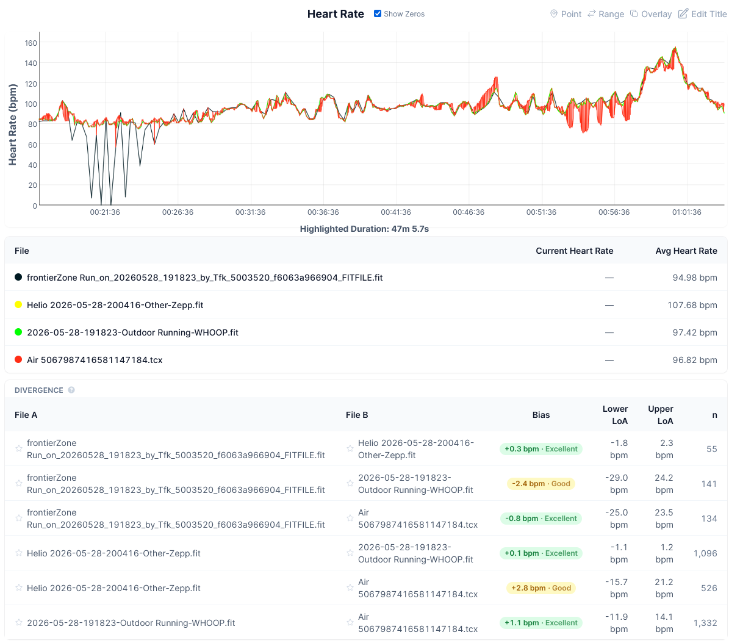
Task: Select the Air 5067987416581147184.tcx file row
Action: pyautogui.click(x=365, y=360)
